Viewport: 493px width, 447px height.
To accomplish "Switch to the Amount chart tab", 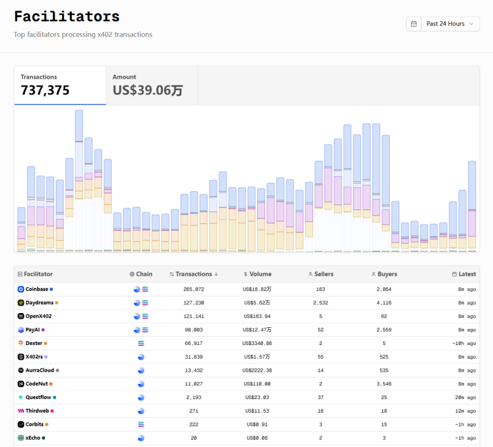I will (x=151, y=85).
